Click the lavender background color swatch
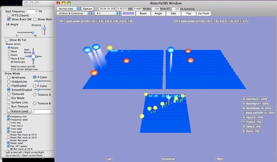 pos(128,13)
